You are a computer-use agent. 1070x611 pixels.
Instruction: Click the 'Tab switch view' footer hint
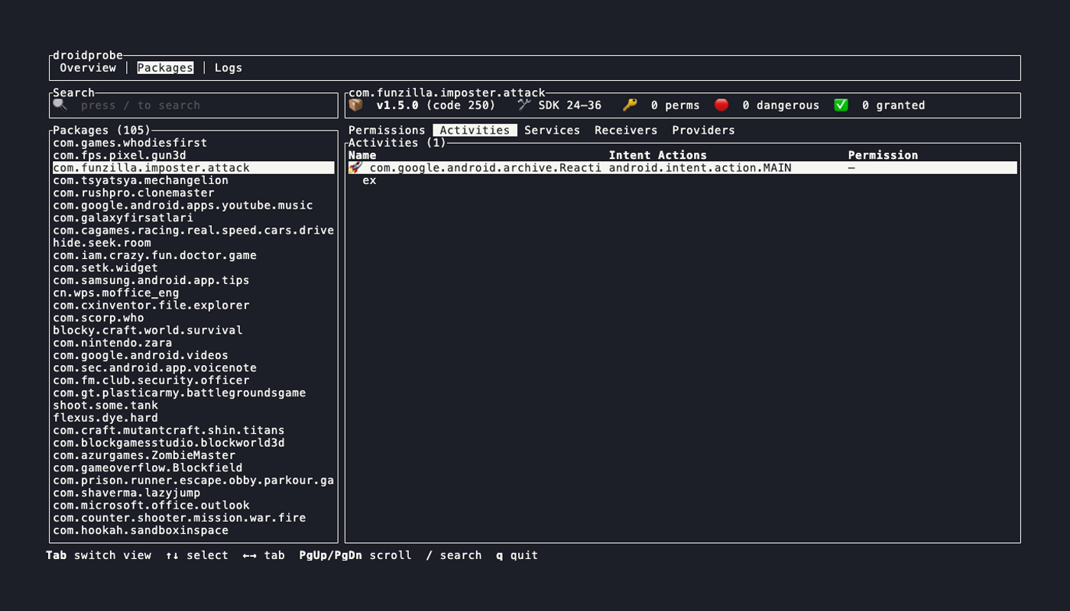click(x=99, y=555)
